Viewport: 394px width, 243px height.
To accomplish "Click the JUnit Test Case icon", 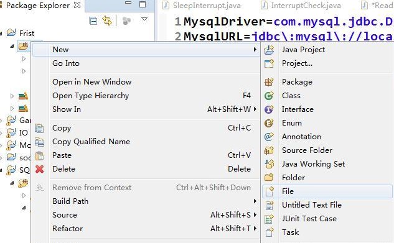I will [269, 219].
